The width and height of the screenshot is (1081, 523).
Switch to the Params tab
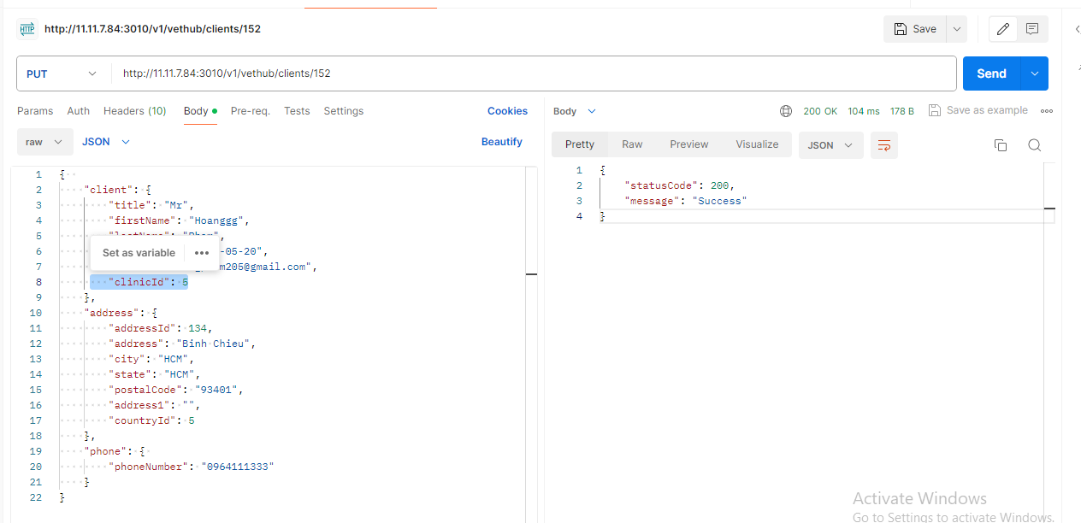pos(35,111)
